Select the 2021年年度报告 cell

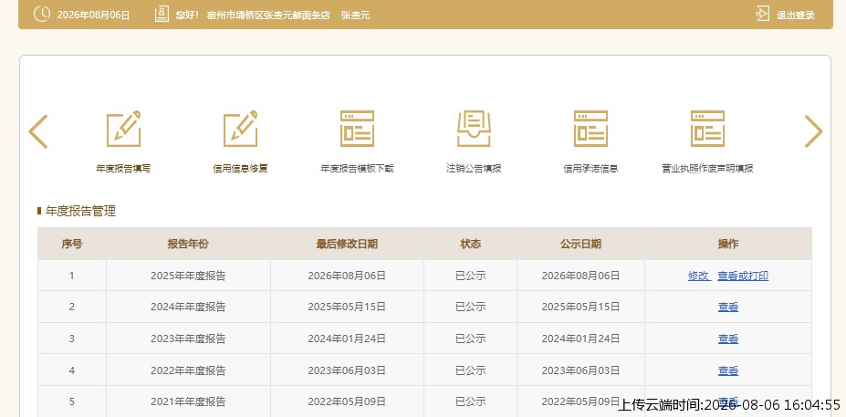[188, 401]
